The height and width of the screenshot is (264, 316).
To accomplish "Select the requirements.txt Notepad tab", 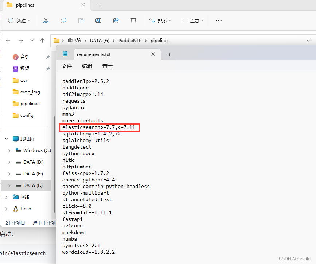I will [117, 54].
